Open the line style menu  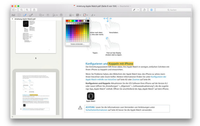[x=71, y=15]
